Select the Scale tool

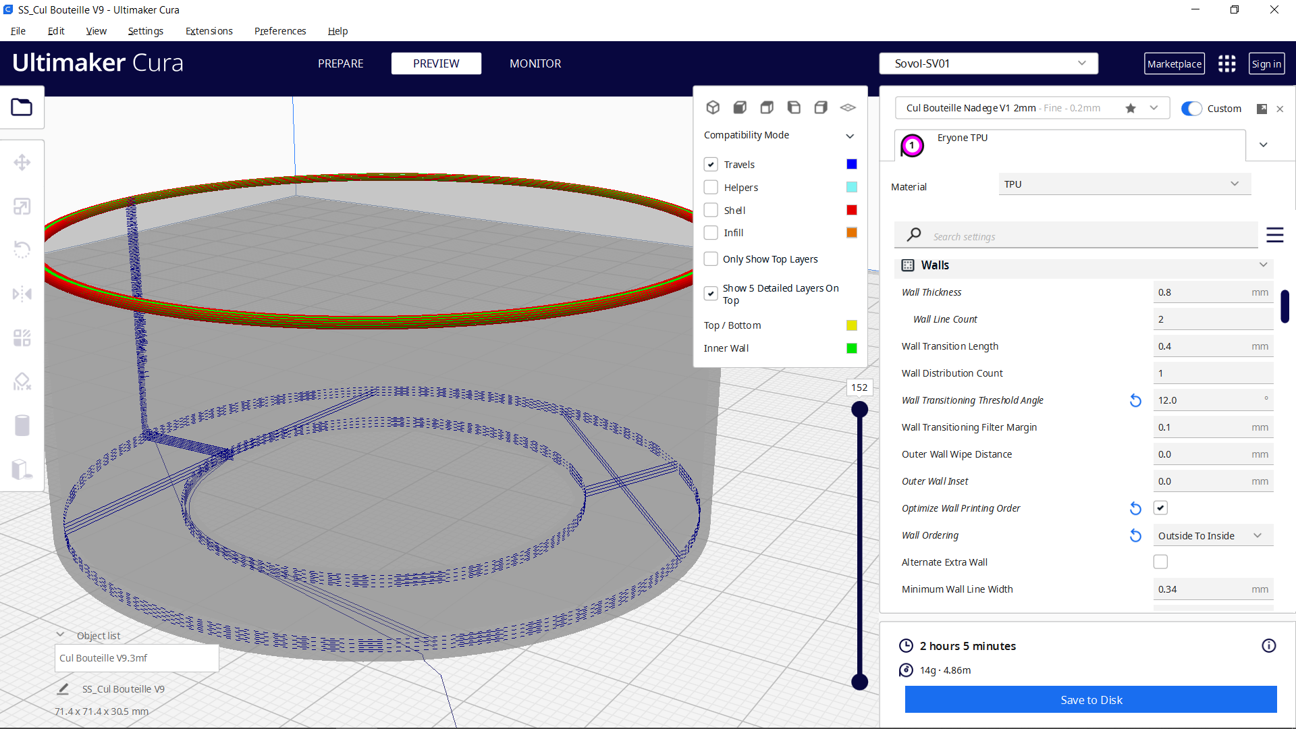22,206
